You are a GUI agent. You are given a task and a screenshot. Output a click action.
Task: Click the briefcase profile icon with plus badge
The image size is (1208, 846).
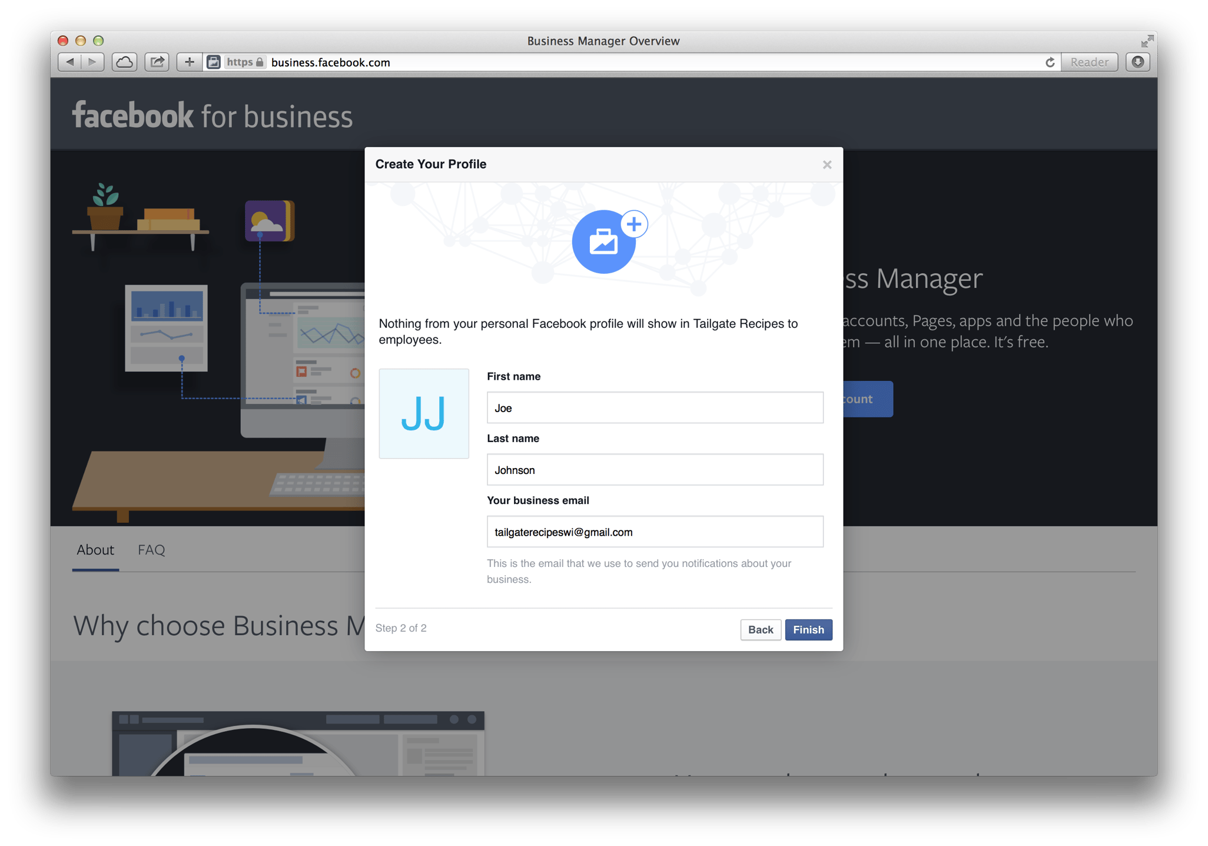[x=605, y=240]
